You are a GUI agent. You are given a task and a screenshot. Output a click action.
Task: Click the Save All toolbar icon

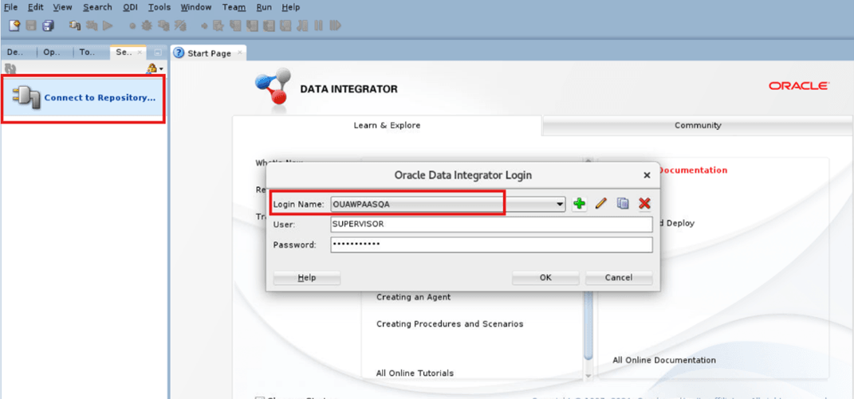(x=48, y=25)
